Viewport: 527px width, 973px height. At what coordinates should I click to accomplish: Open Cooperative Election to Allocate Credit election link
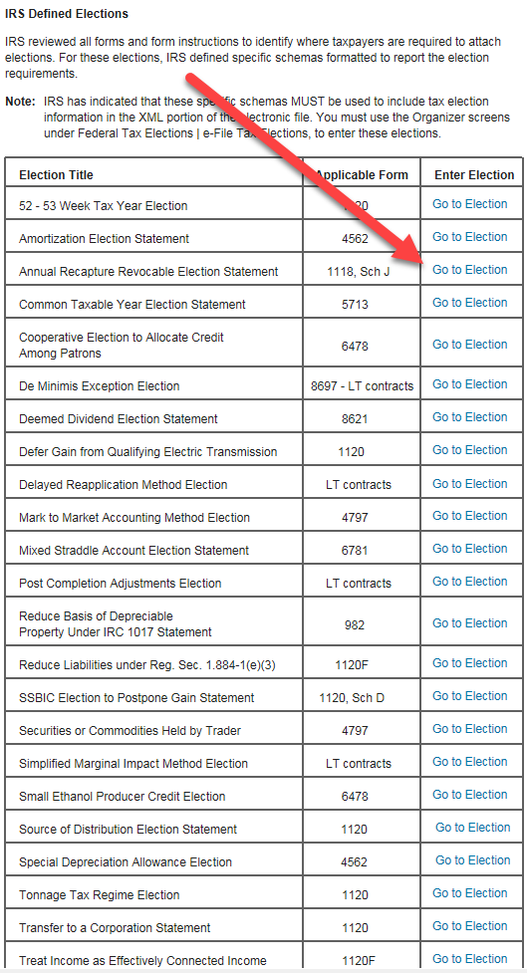pyautogui.click(x=470, y=345)
